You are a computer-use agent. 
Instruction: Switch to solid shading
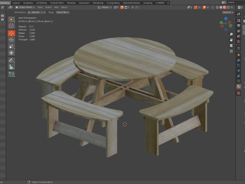pos(221,7)
